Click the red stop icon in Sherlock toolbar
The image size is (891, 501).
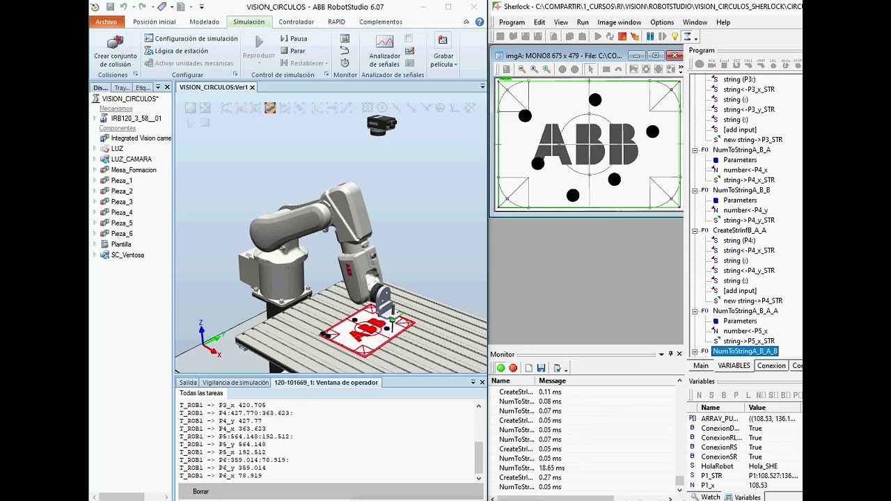[622, 37]
